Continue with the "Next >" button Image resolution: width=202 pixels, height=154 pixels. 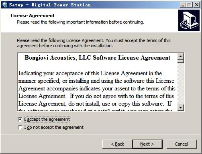(x=147, y=144)
